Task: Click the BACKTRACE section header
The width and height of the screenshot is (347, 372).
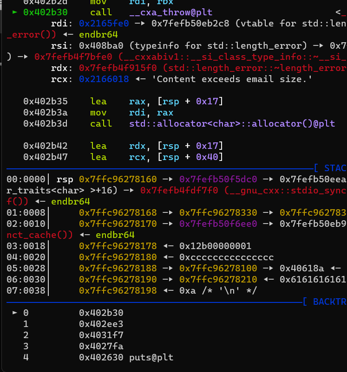Action: [329, 302]
